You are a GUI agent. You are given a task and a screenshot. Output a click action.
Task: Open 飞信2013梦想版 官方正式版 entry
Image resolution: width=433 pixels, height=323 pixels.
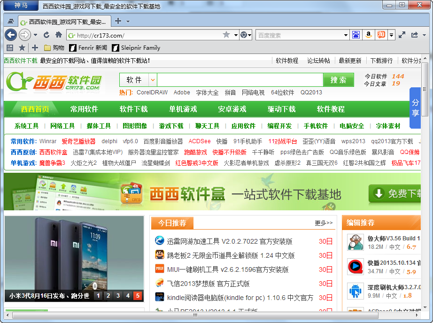(208, 284)
